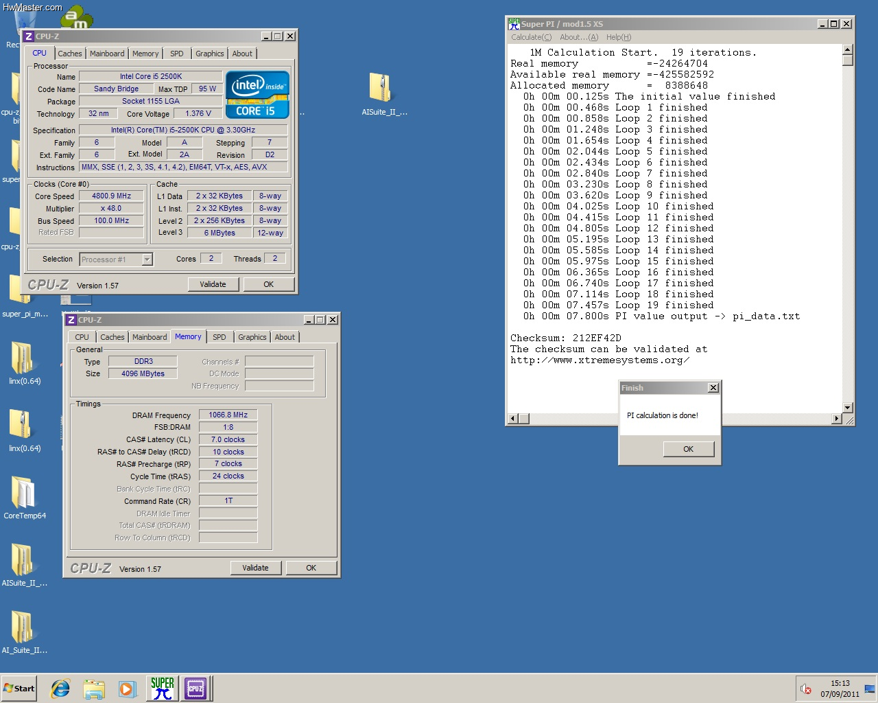Open the About menu in Super PI
This screenshot has width=878, height=703.
[x=578, y=37]
